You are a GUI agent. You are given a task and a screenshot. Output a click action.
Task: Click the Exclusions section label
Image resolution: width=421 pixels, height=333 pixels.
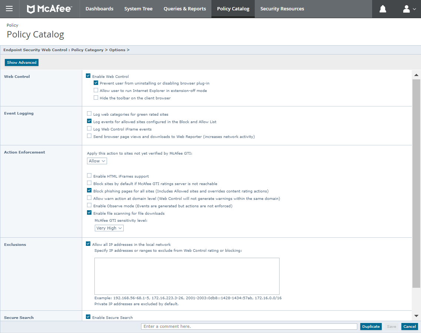15,245
